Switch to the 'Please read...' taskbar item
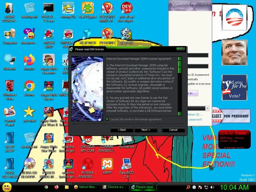 (143, 187)
